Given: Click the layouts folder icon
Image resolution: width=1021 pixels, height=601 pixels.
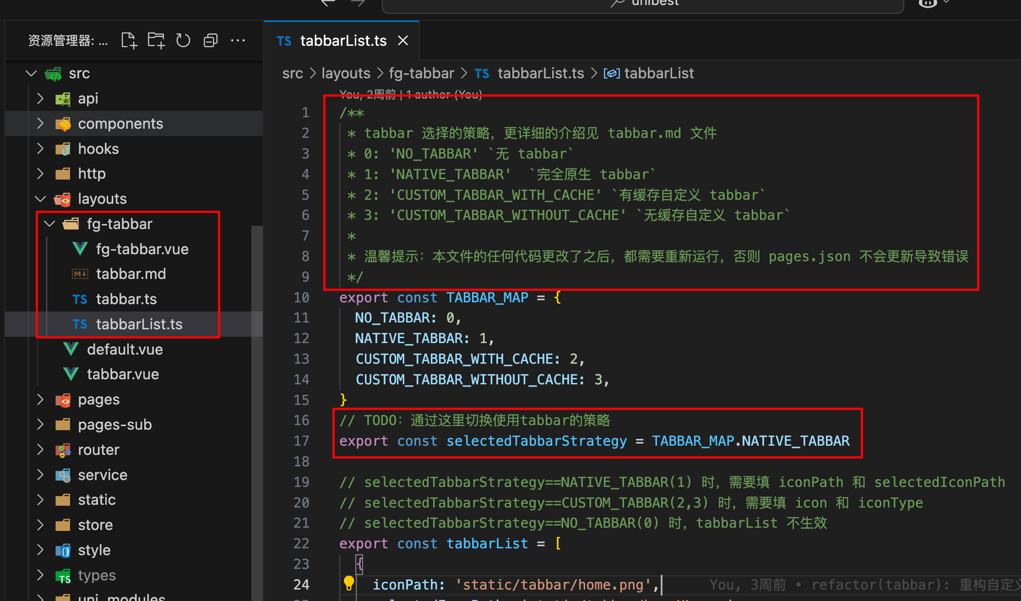Looking at the screenshot, I should 63,199.
